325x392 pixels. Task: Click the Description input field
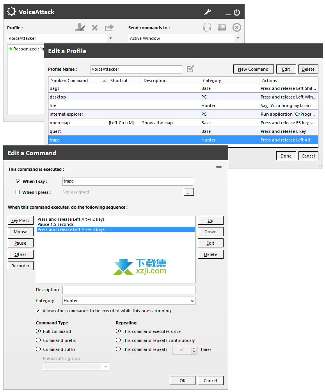pyautogui.click(x=129, y=290)
